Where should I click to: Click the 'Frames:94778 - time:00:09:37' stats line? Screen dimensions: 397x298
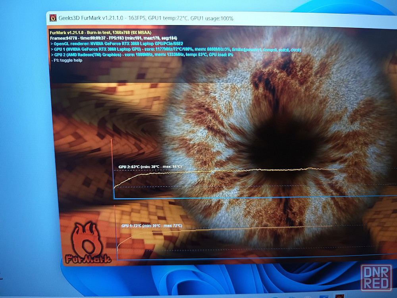(114, 38)
